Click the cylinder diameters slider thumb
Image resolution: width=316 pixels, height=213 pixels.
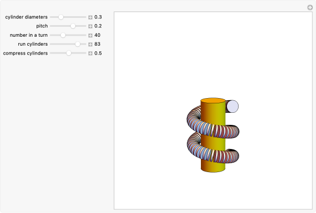click(x=61, y=17)
